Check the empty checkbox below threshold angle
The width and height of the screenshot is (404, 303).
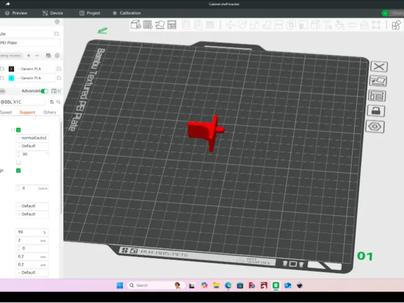pyautogui.click(x=18, y=163)
